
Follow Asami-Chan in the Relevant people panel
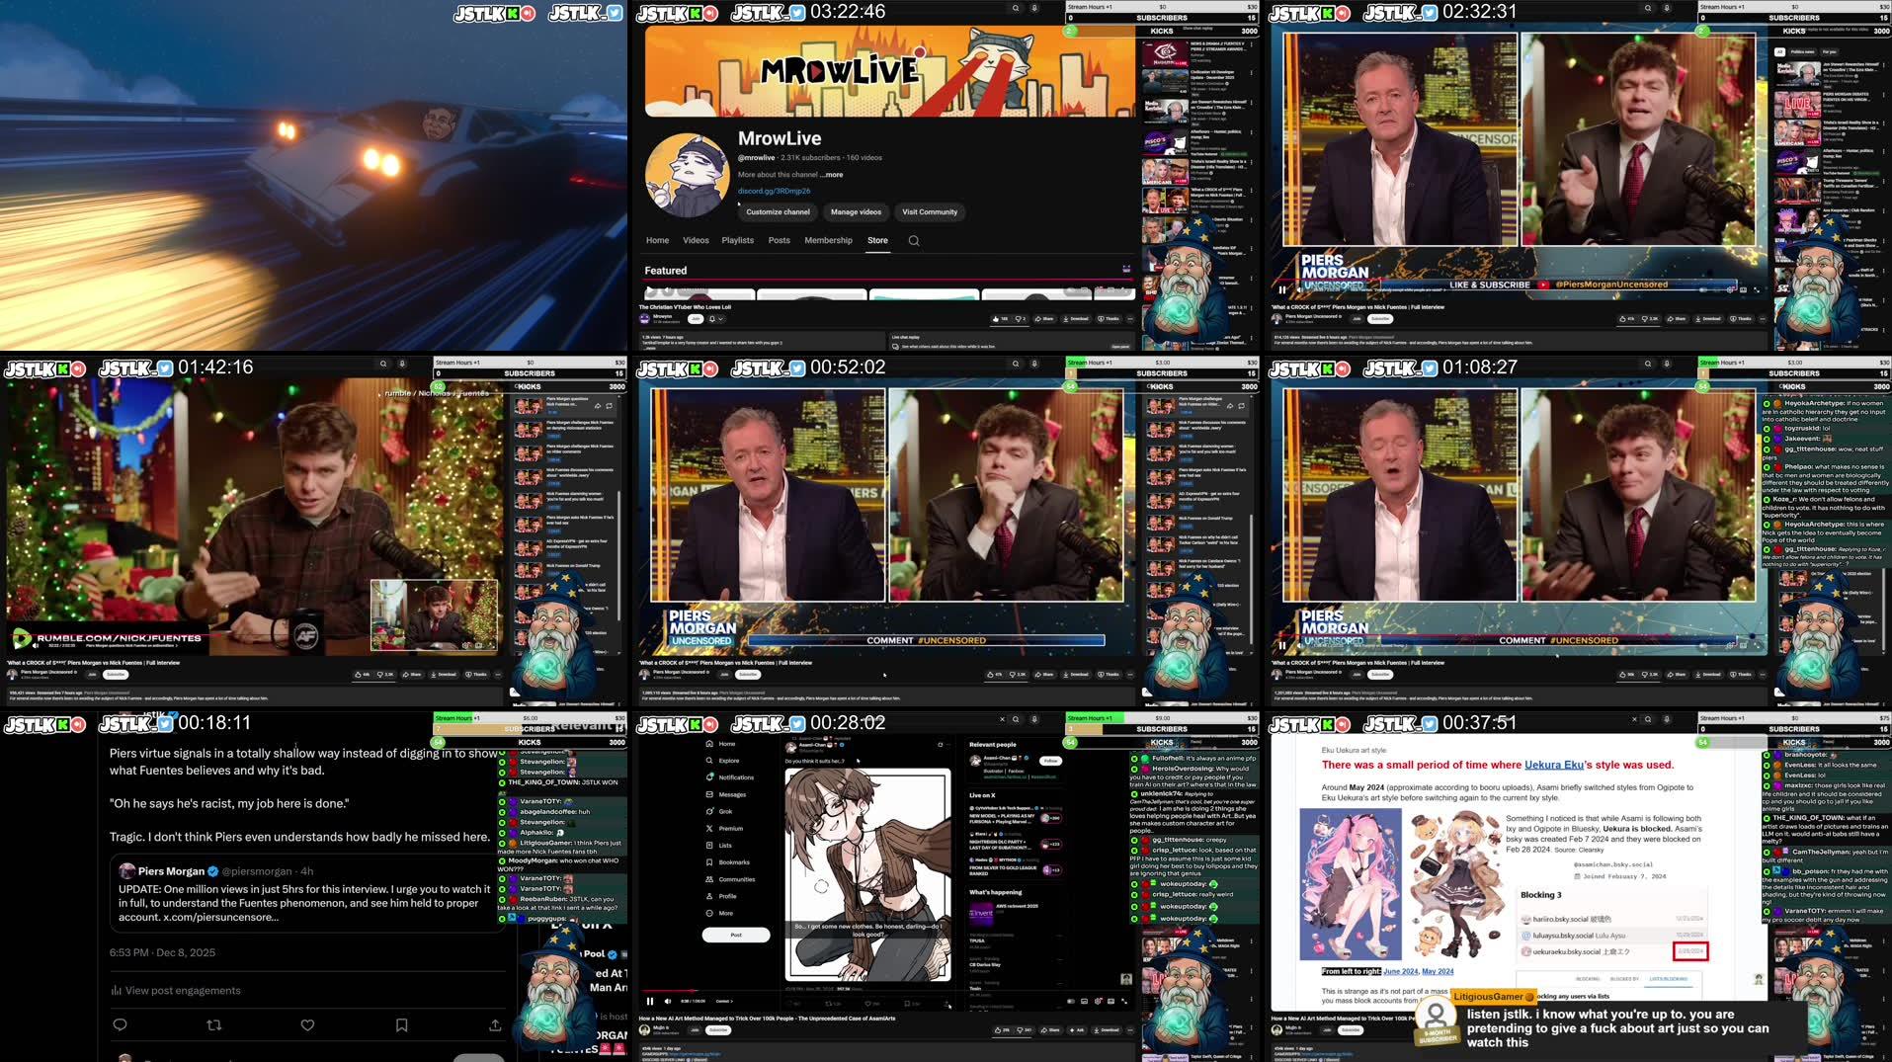pos(1050,759)
